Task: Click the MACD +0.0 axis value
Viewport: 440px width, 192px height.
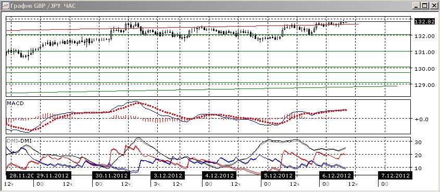Action: (x=421, y=119)
